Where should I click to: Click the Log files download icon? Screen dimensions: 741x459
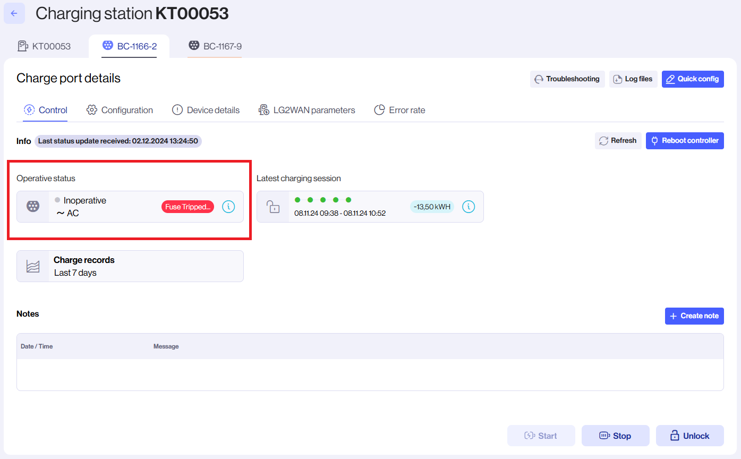617,79
